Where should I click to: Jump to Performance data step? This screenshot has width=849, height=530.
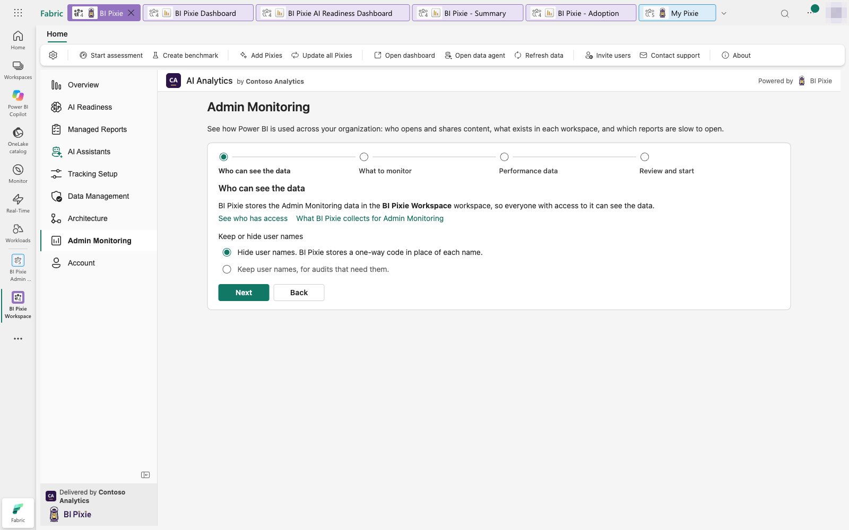(505, 157)
